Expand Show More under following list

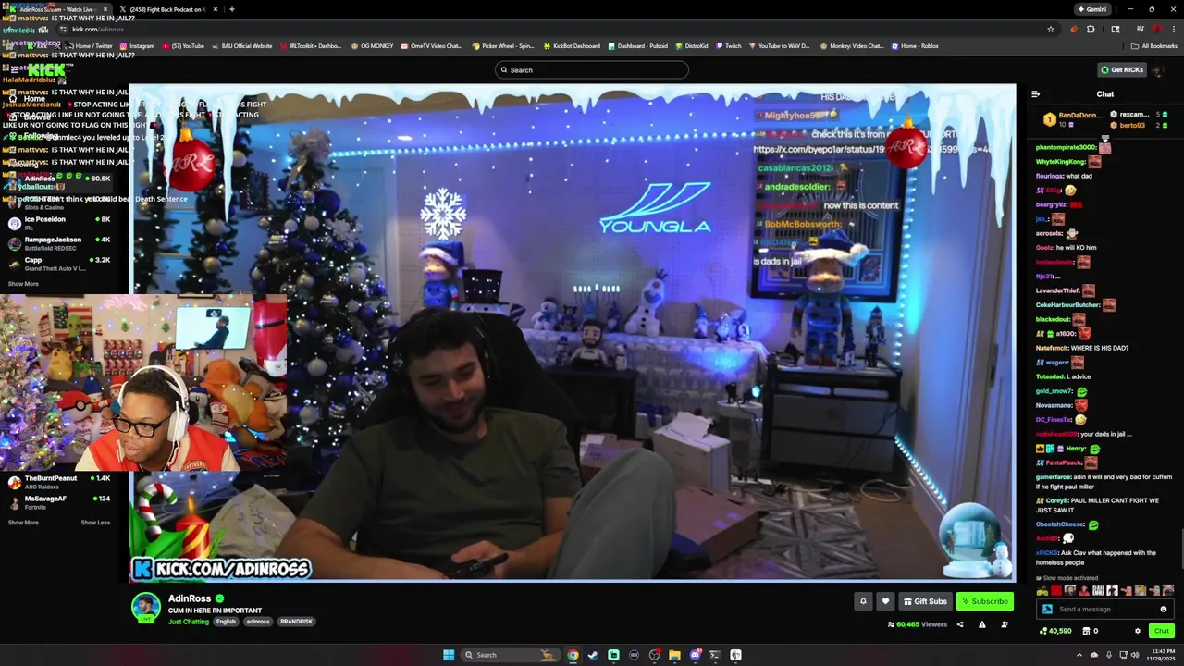[x=23, y=284]
